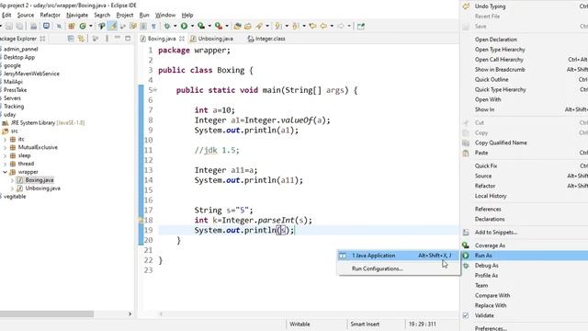This screenshot has width=588, height=331.
Task: Open the dropdown arrow beside Debug icon
Action: [175, 26]
